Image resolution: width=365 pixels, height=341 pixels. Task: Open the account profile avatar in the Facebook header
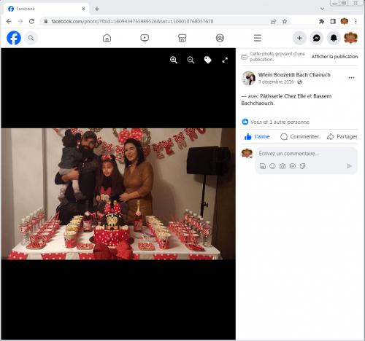350,38
